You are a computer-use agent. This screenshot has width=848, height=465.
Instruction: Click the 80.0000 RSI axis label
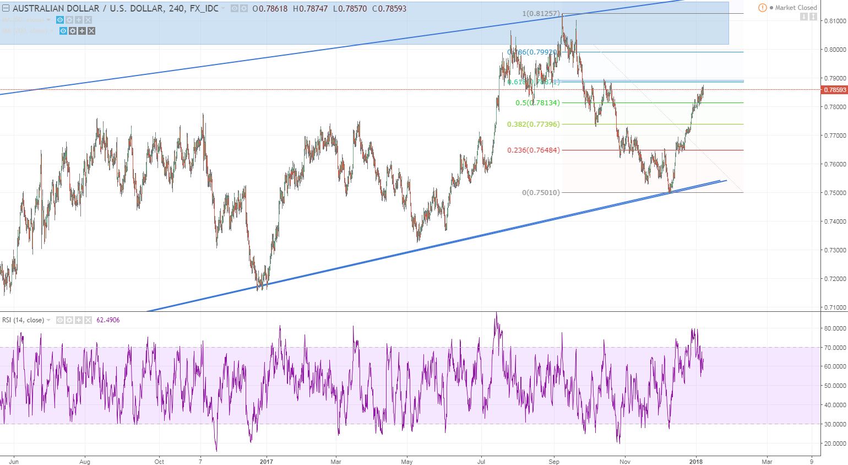[835, 328]
